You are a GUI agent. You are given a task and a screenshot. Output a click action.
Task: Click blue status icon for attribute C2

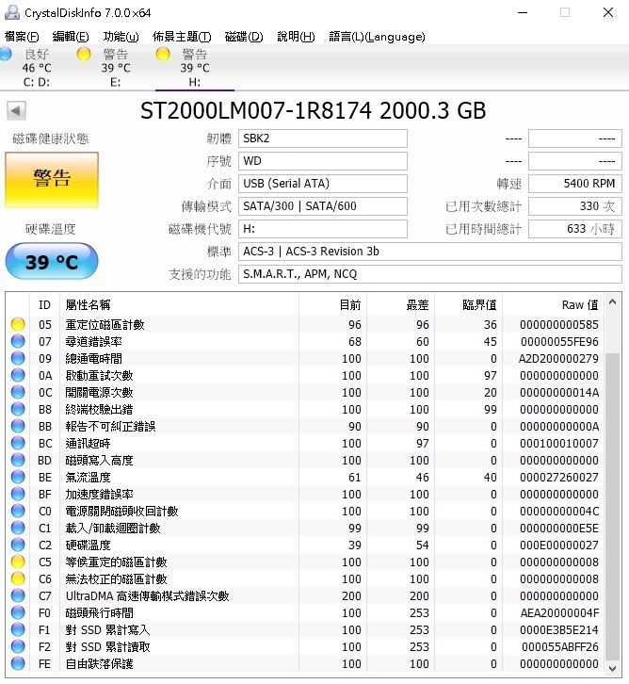18,545
